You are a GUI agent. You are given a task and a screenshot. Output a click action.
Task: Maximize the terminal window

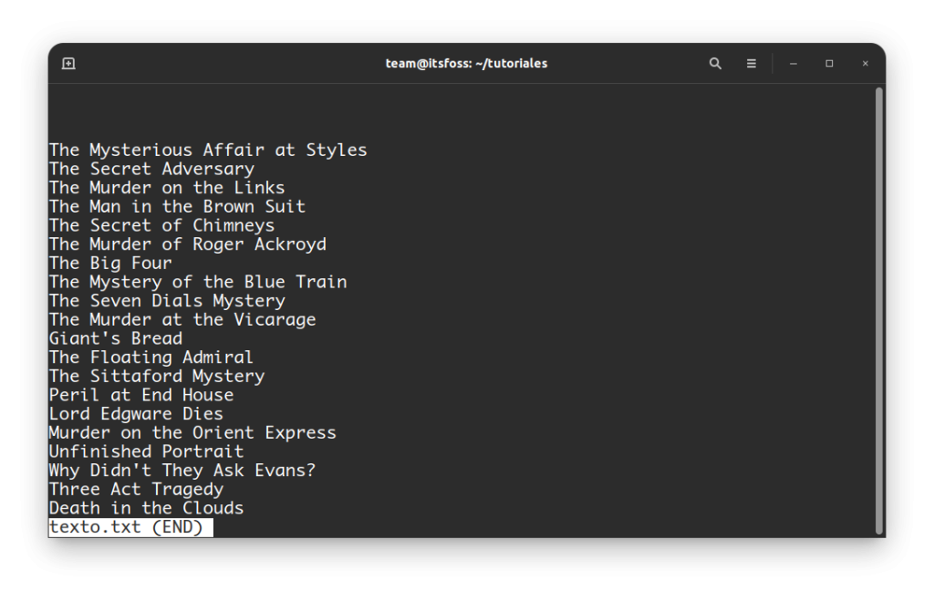click(x=829, y=63)
